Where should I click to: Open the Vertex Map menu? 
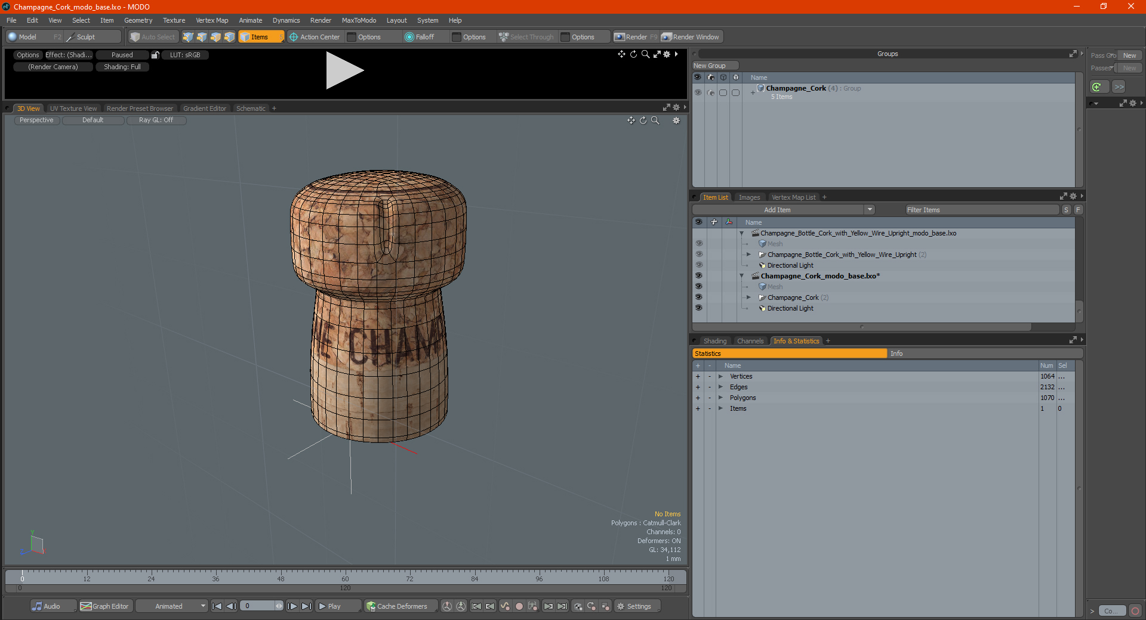coord(212,20)
